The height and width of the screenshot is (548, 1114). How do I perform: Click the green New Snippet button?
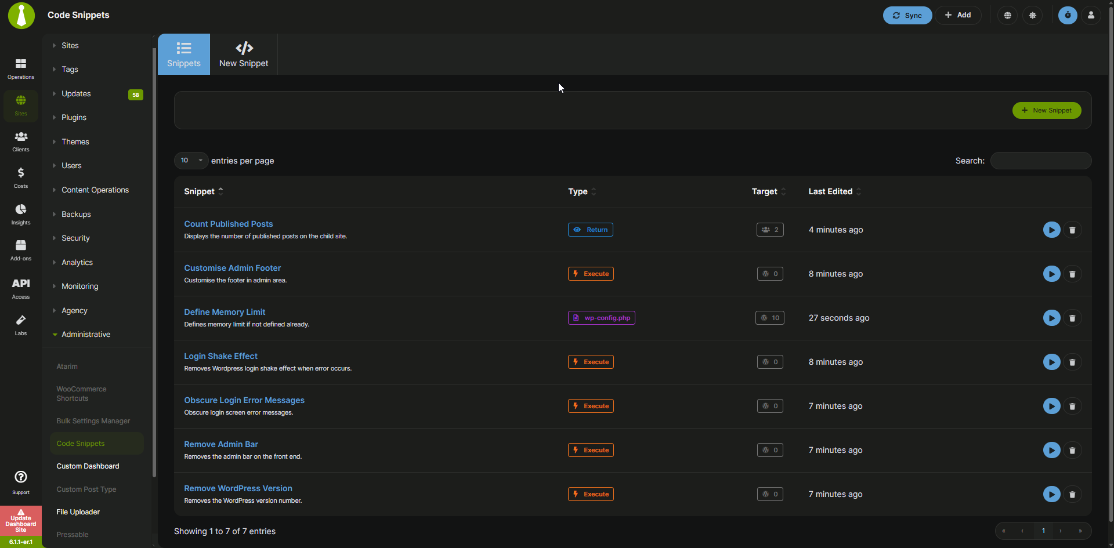pos(1047,110)
